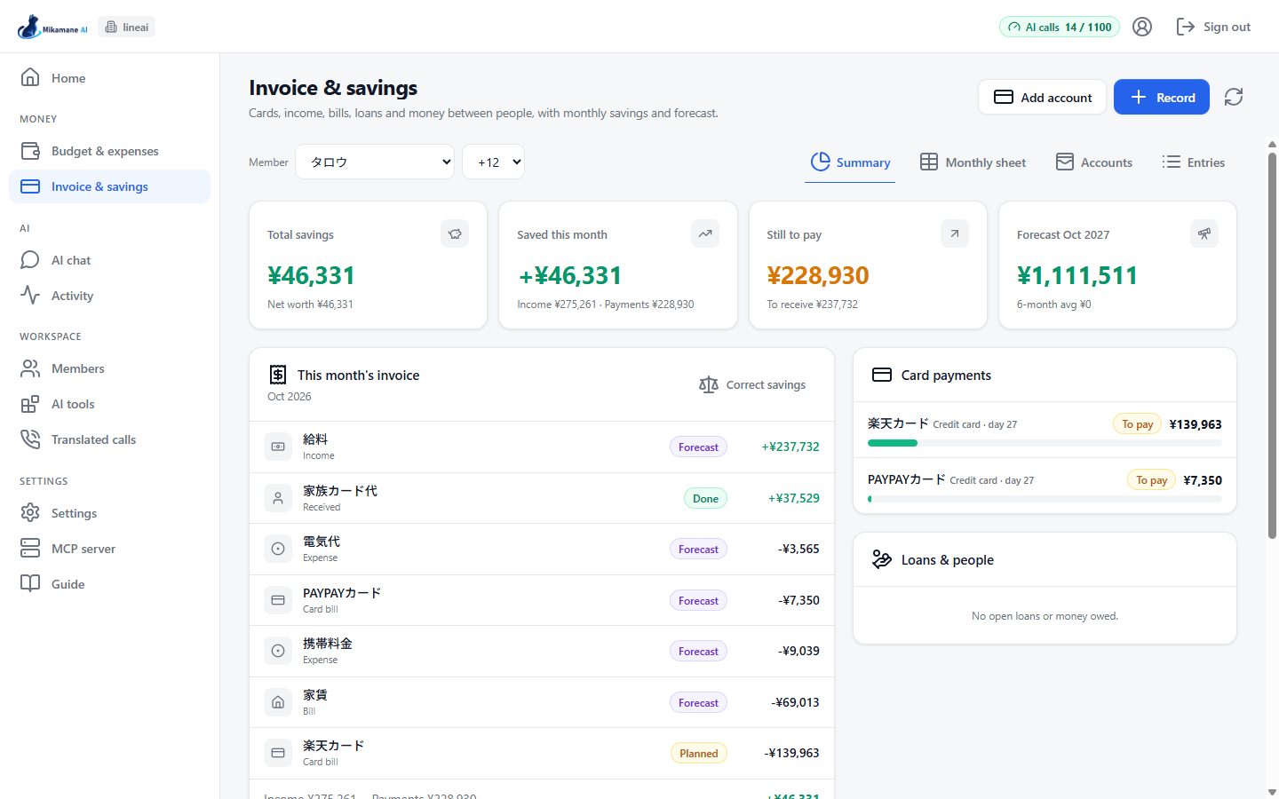
Task: Click the invoice icon beside This month's invoice
Action: (x=278, y=375)
